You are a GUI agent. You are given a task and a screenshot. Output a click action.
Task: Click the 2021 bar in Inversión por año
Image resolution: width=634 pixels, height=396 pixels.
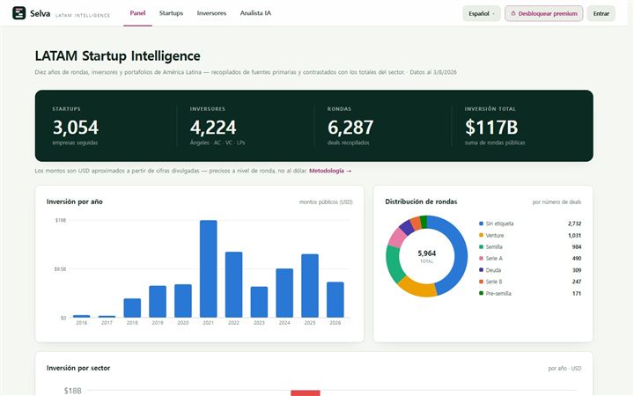point(208,268)
